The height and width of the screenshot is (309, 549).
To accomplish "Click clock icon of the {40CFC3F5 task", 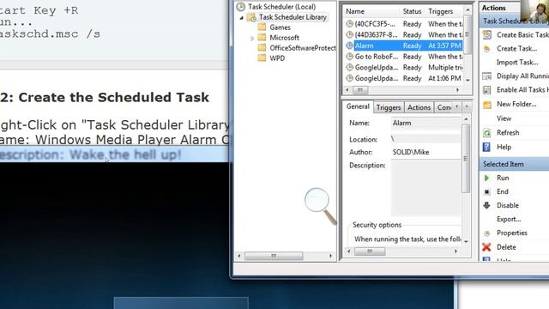I will [349, 24].
